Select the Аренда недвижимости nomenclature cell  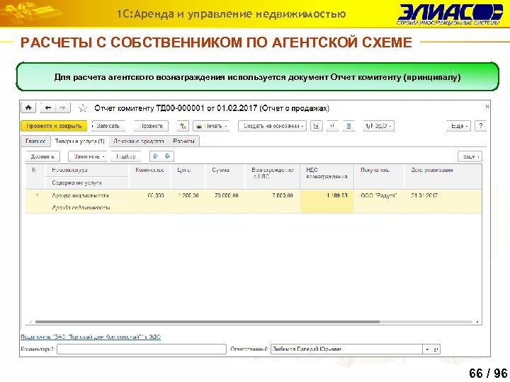point(87,195)
